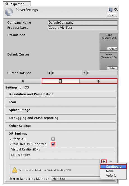Click the 'Settings for iOS' label
Screen dimensions: 129x186
pyautogui.click(x=17, y=87)
